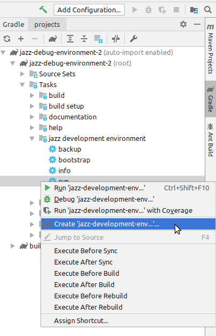Click the greyed Run play icon in top toolbar

pos(135,10)
